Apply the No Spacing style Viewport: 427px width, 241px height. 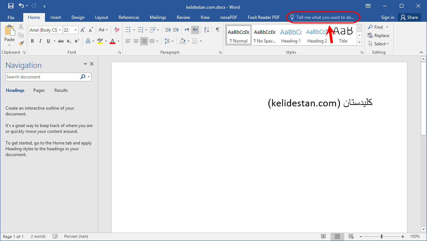tap(265, 35)
